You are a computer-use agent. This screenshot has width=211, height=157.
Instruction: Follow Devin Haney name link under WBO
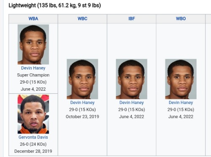[x=181, y=103]
